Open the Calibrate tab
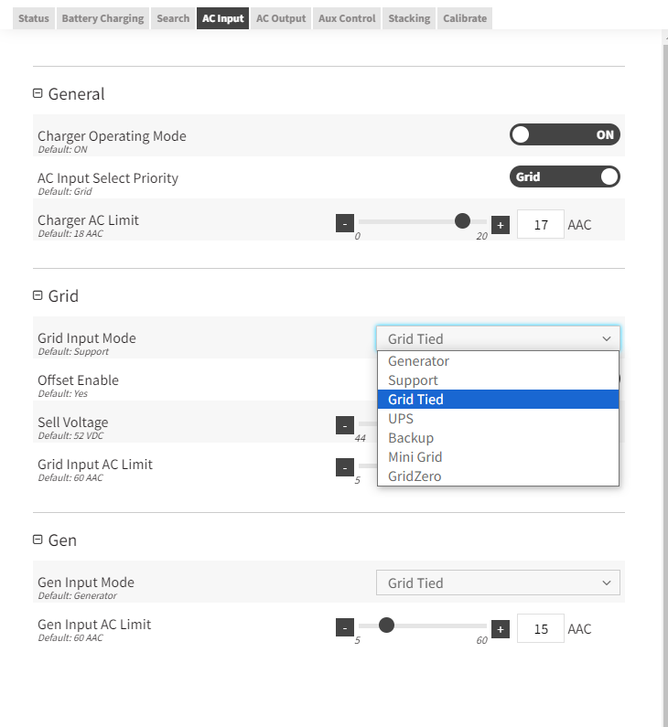668x727 pixels. 465,18
